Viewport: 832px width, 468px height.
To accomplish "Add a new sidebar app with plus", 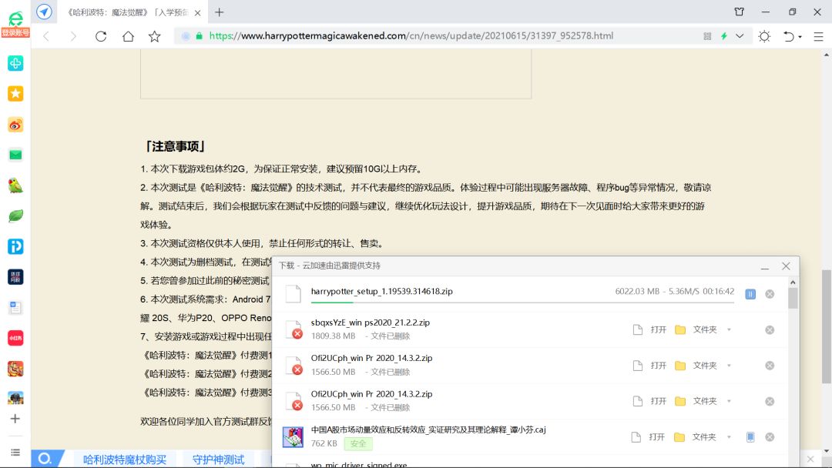I will (x=15, y=419).
